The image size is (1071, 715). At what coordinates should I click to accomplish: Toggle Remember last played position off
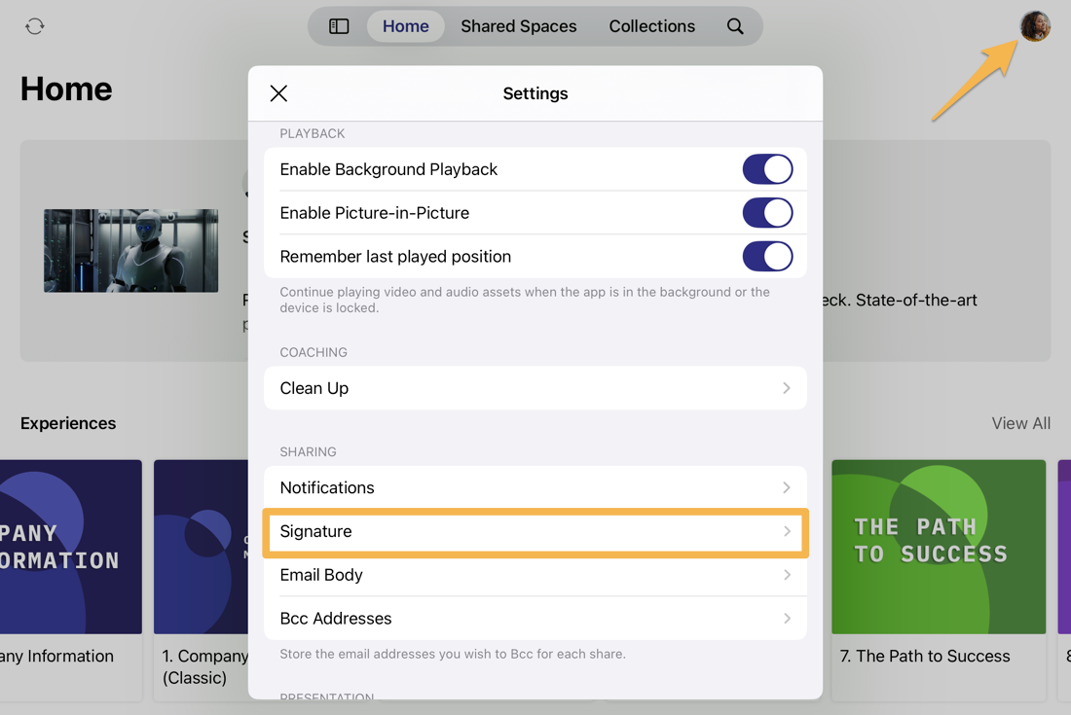tap(768, 256)
